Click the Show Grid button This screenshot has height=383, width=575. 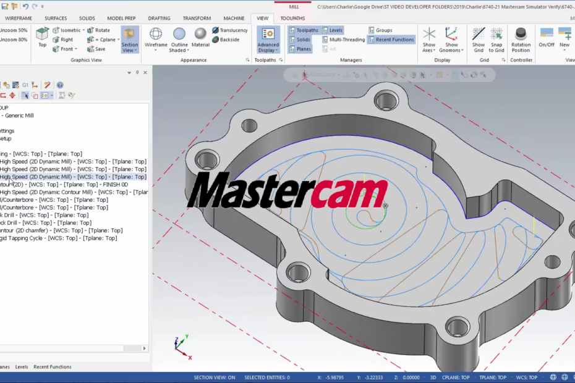479,40
